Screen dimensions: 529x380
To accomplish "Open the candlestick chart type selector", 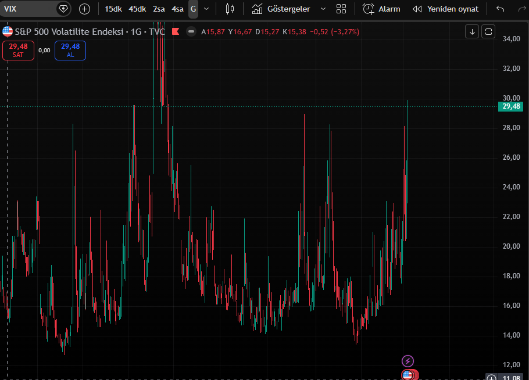I will click(230, 9).
